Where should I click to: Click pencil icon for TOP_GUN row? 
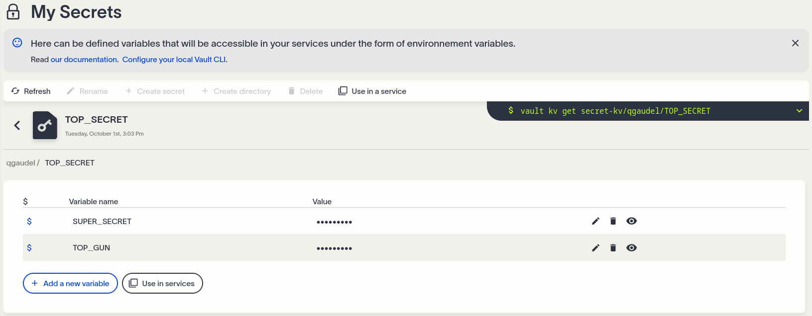[x=595, y=248]
